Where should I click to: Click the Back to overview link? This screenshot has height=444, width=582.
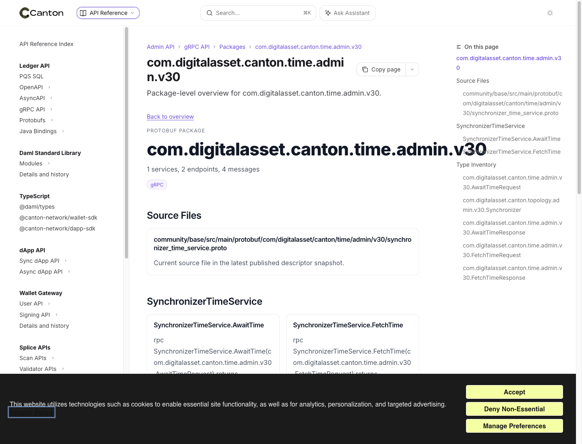170,117
